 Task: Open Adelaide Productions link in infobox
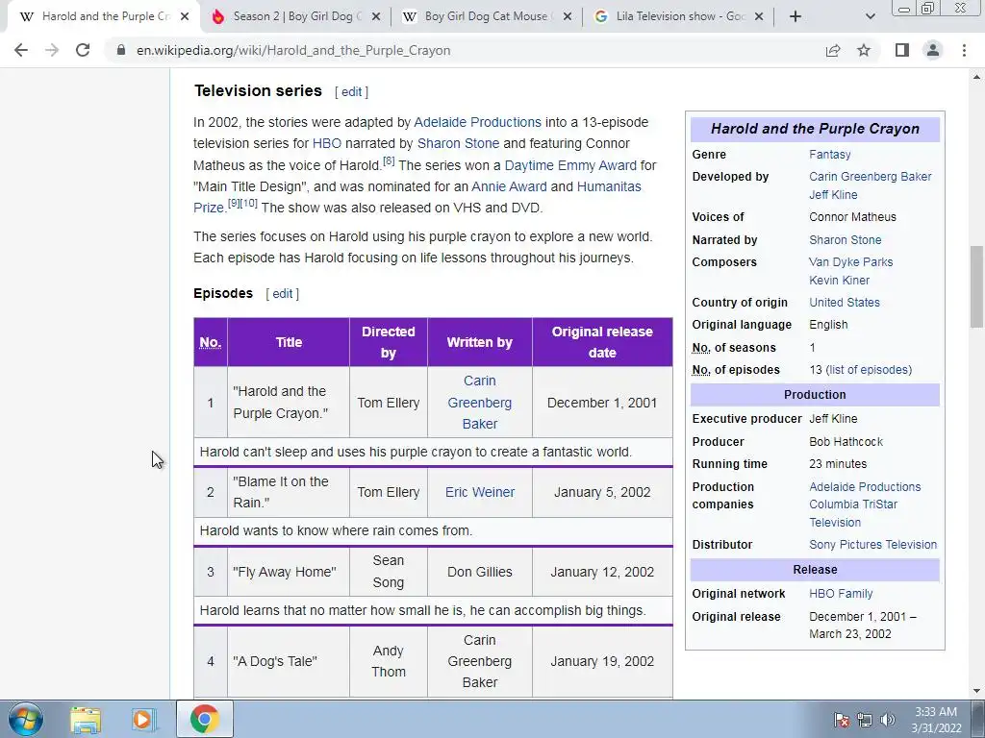(865, 487)
